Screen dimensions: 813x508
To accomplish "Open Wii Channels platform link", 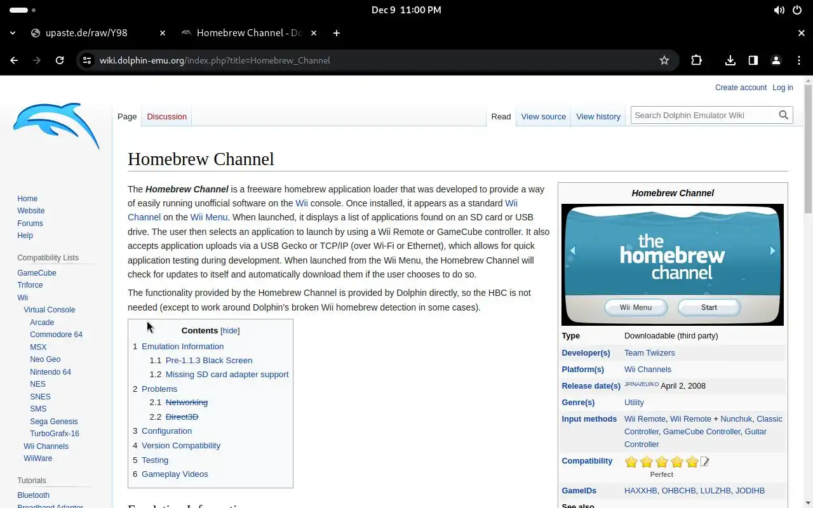I will tap(647, 370).
